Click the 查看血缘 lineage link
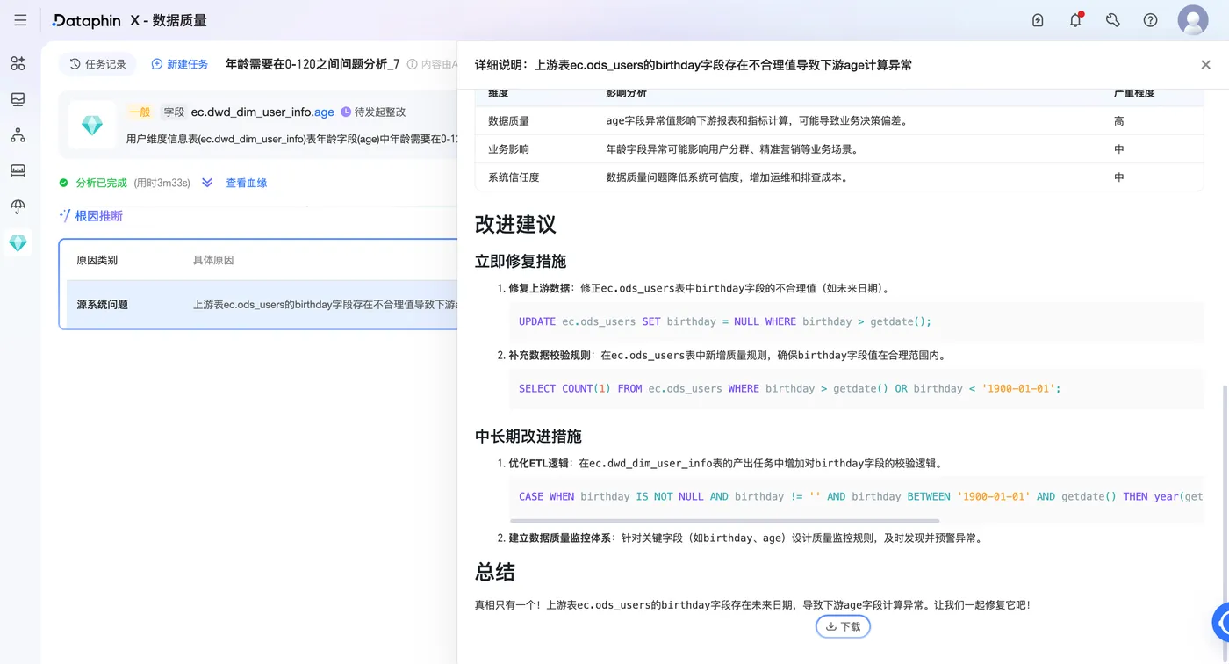 pyautogui.click(x=247, y=183)
